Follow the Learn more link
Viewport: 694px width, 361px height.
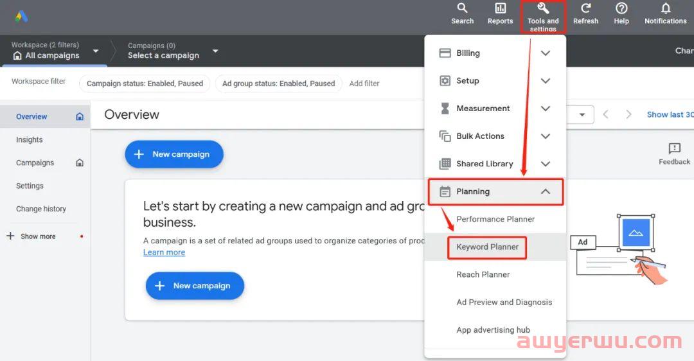point(165,252)
